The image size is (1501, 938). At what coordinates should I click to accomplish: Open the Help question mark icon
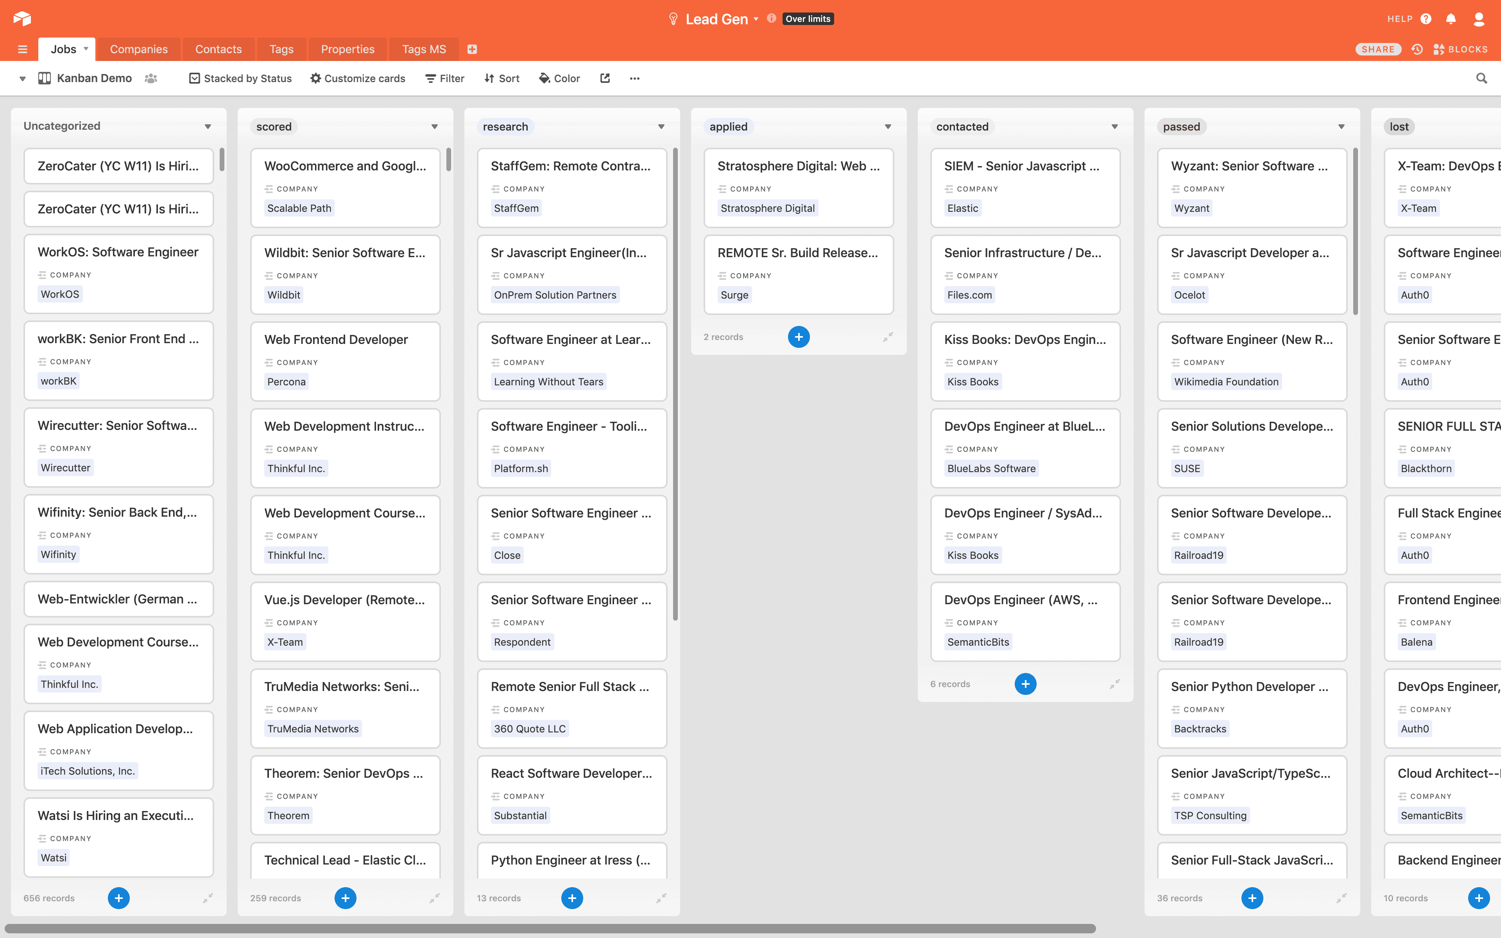click(x=1426, y=19)
